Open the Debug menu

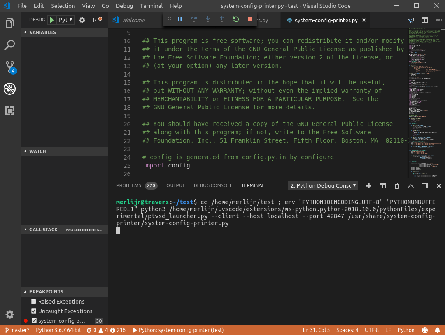click(x=124, y=6)
